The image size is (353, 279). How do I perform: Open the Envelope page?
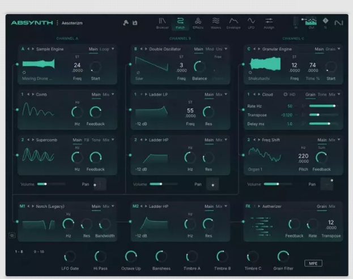click(x=233, y=23)
